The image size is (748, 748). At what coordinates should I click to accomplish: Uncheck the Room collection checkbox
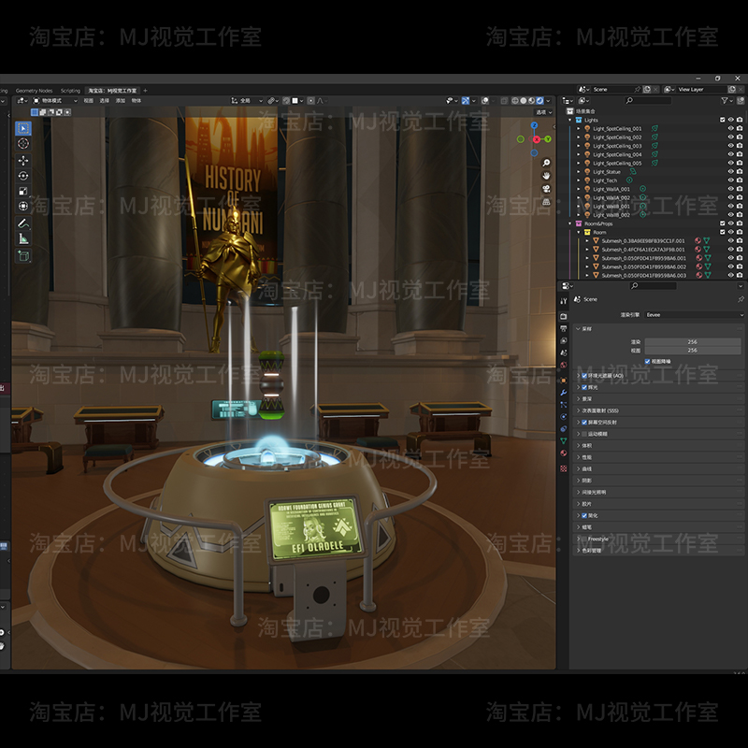pyautogui.click(x=722, y=232)
